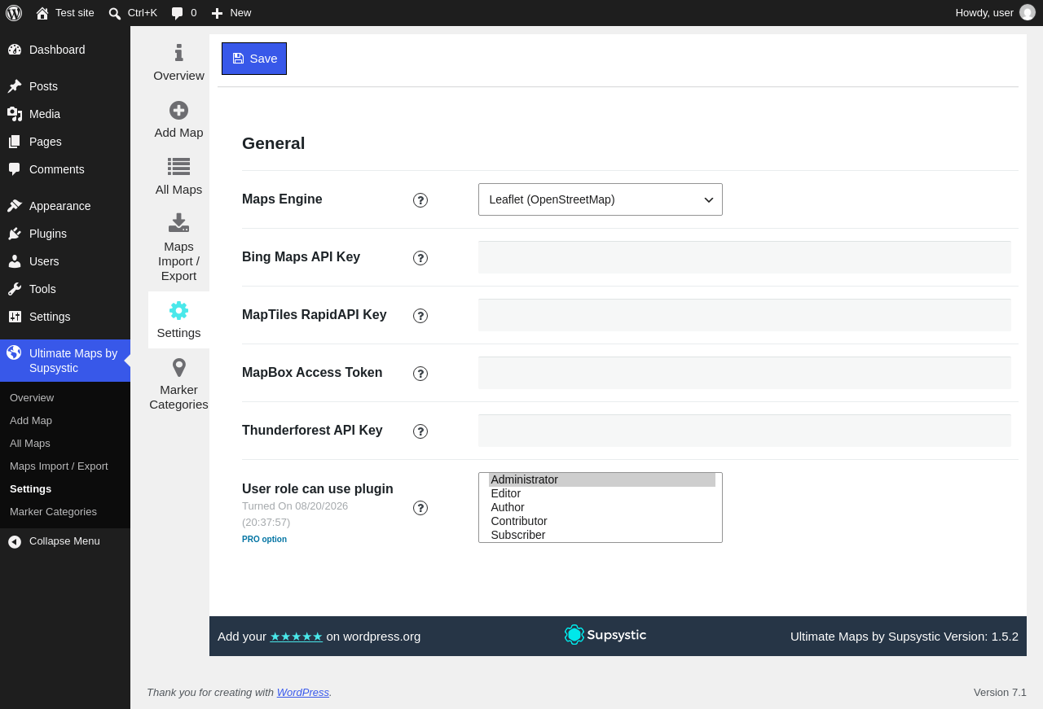The width and height of the screenshot is (1043, 709).
Task: Open the Add Map tab
Action: point(178,120)
